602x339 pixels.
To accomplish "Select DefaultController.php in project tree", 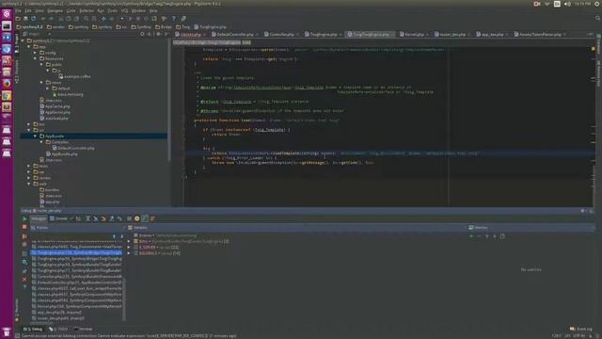I will [73, 148].
